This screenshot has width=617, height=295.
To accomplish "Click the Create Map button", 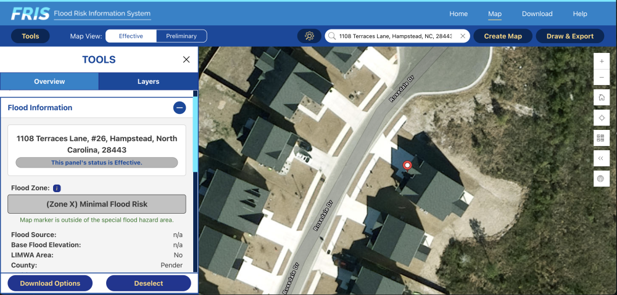I will click(503, 36).
